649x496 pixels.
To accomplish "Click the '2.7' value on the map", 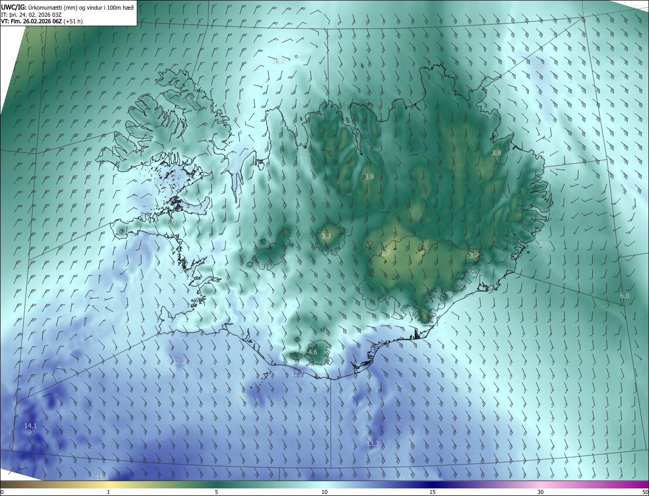I will (386, 253).
